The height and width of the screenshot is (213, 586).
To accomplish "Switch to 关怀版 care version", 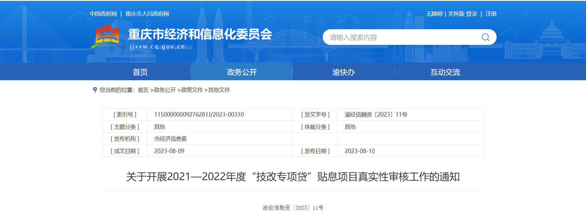I will (456, 14).
